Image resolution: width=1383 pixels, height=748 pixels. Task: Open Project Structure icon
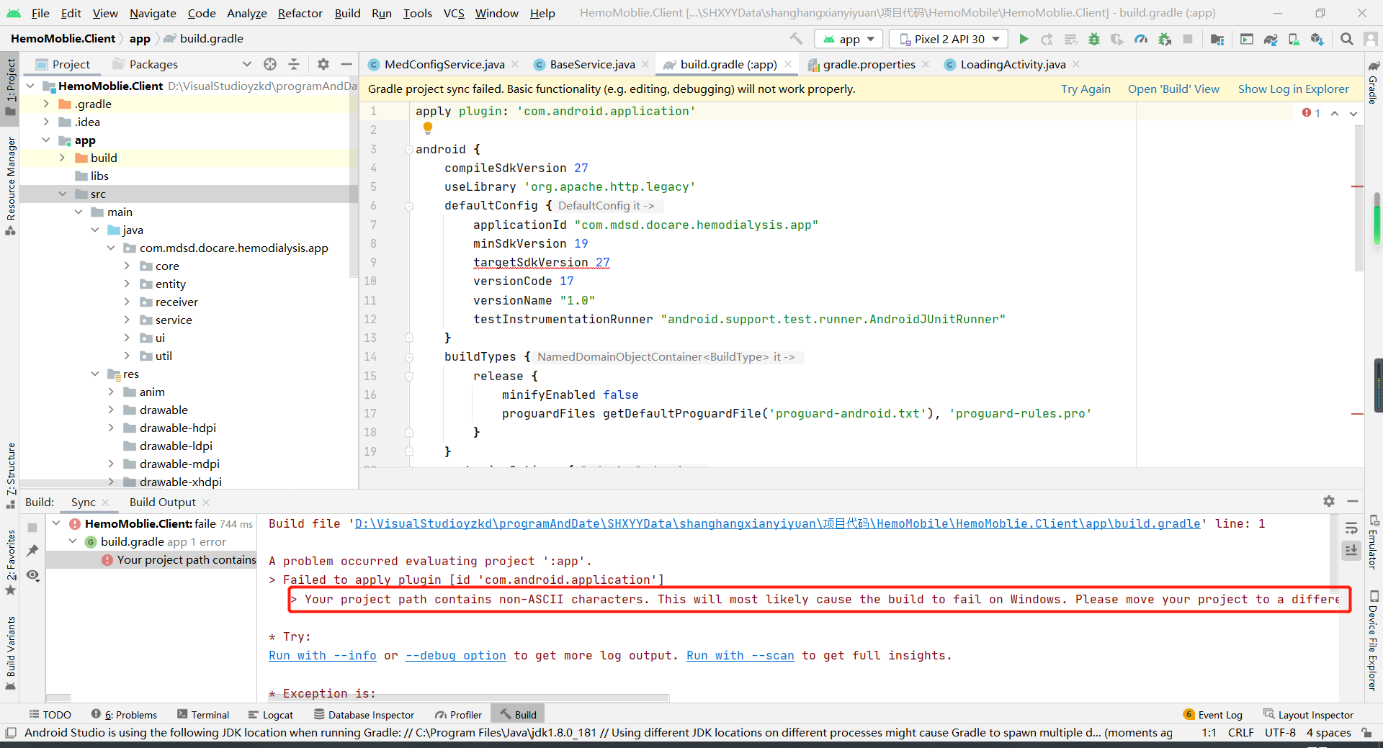pos(1217,39)
